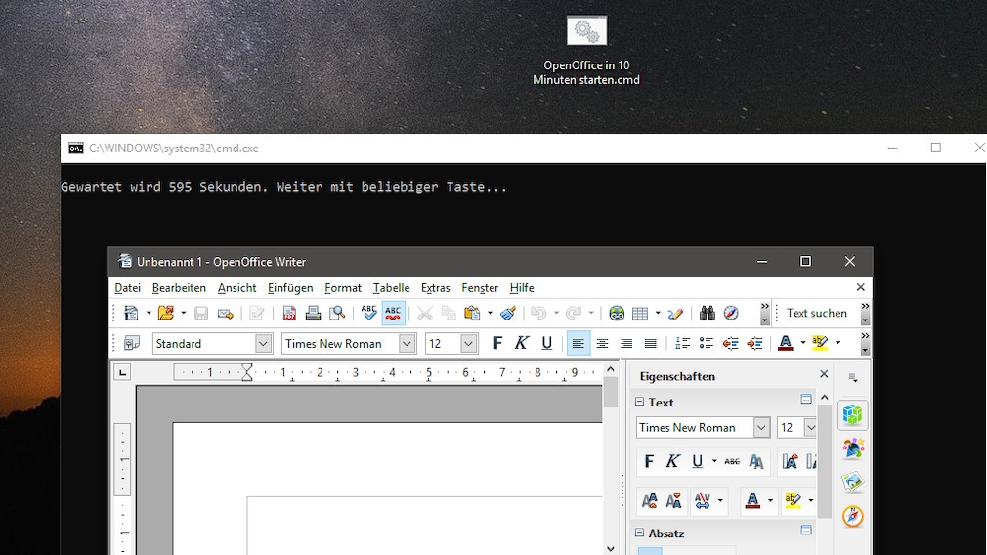The width and height of the screenshot is (987, 555).
Task: Open the Navigator compass icon in toolbar
Action: (731, 313)
